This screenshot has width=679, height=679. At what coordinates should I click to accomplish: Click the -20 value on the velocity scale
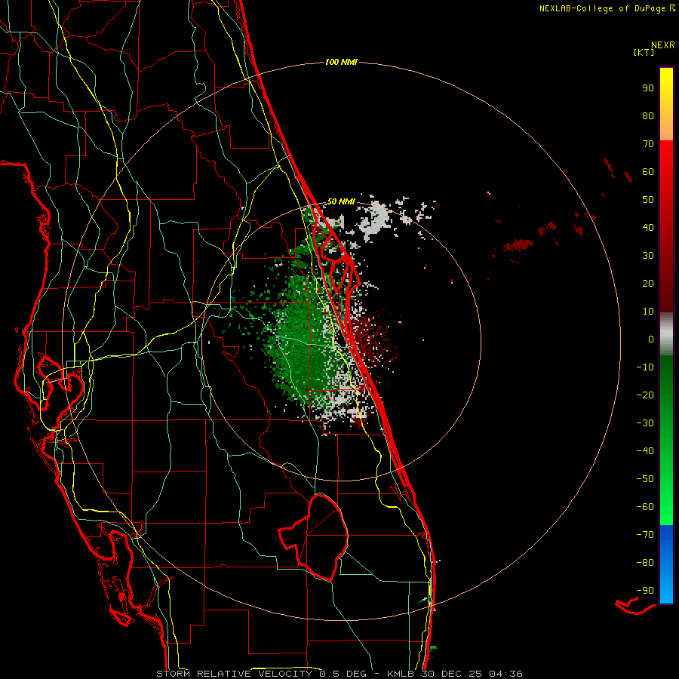pyautogui.click(x=645, y=395)
